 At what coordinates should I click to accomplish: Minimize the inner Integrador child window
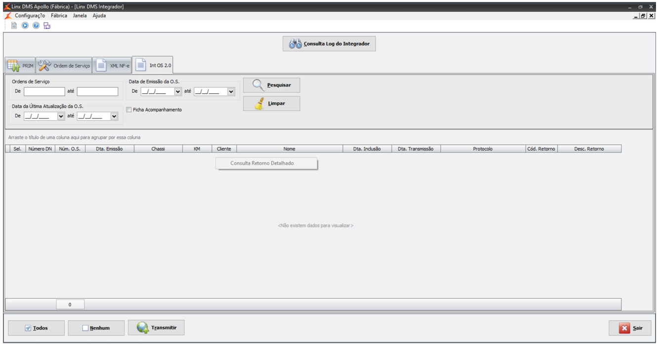click(x=636, y=16)
